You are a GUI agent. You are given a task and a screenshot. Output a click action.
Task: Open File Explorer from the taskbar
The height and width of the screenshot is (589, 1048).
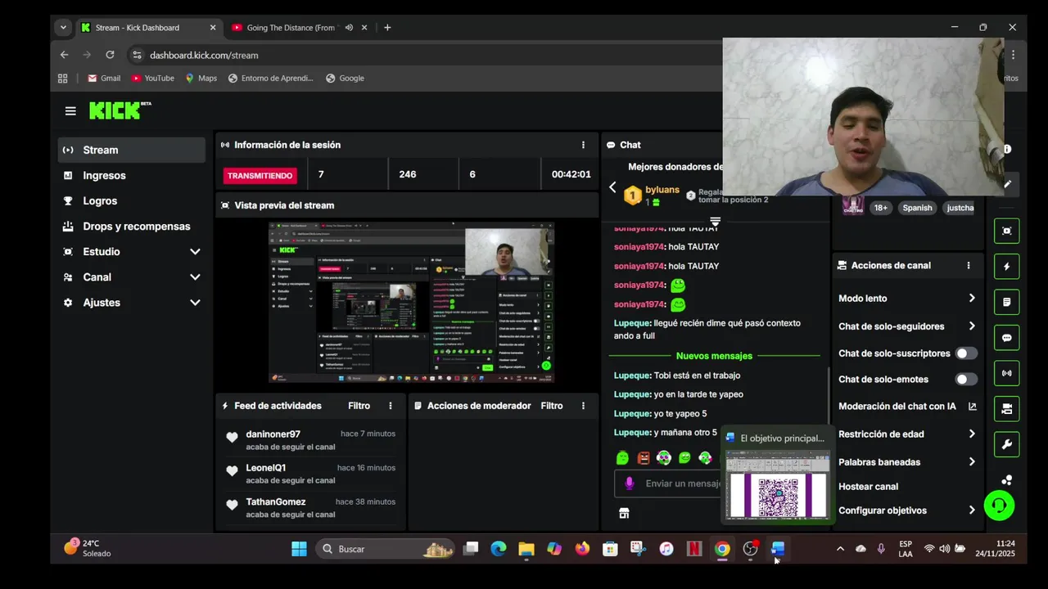click(x=526, y=549)
